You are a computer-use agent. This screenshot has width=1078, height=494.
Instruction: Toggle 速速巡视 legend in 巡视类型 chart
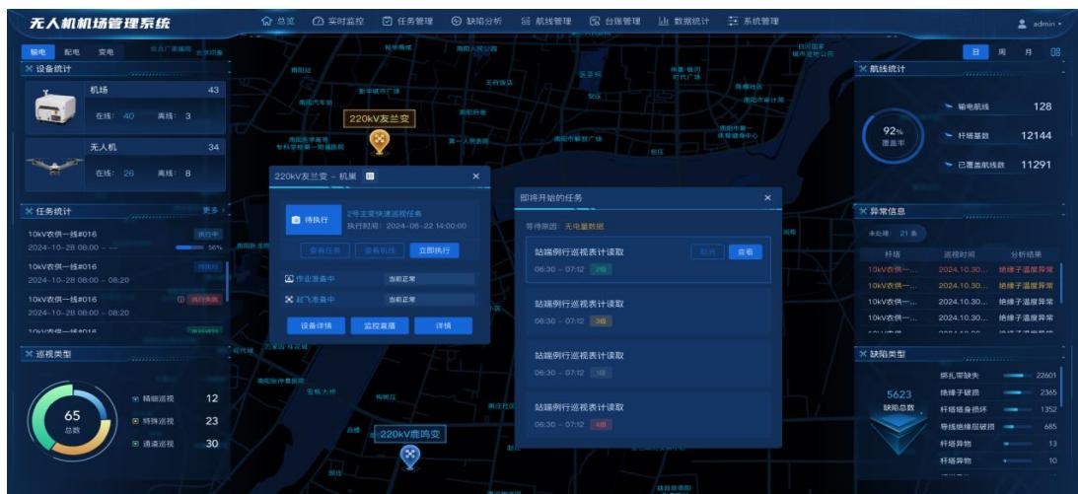tap(153, 444)
